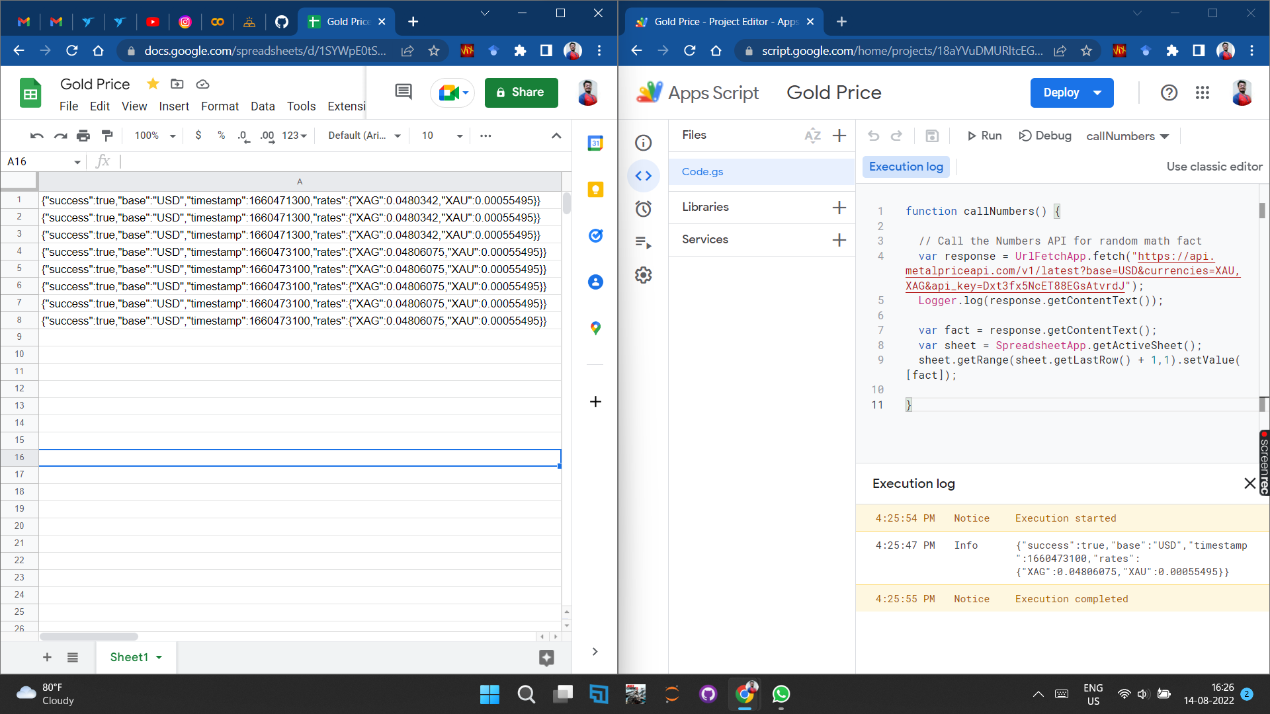Image resolution: width=1270 pixels, height=714 pixels.
Task: Run the callNumbers function
Action: point(984,136)
